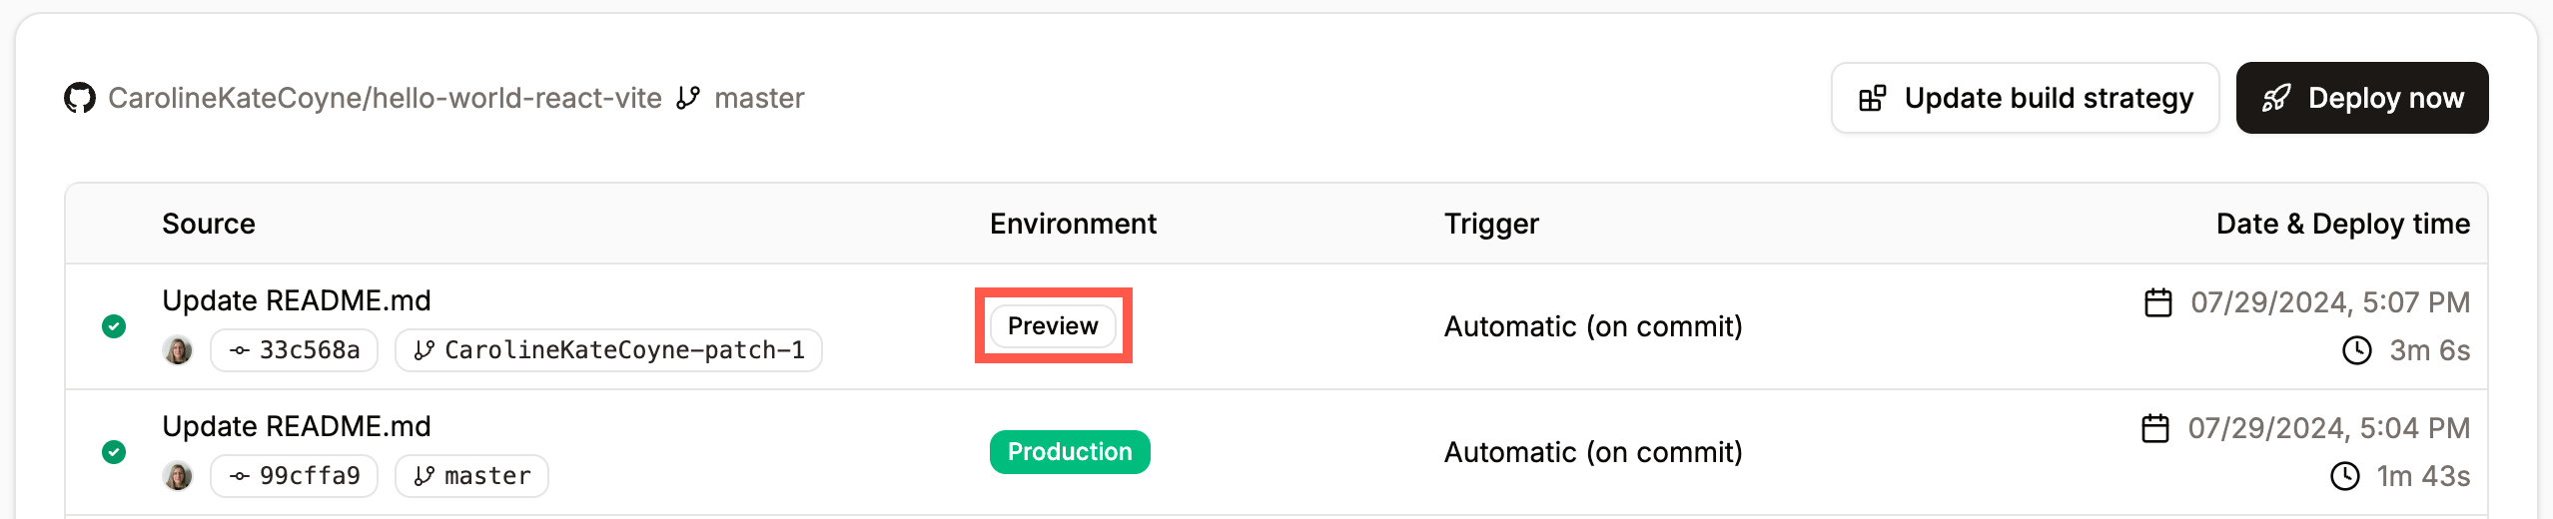Open CarolineKateCoyne/hello-world-react-vite repository link
This screenshot has height=519, width=2553.
click(x=385, y=98)
